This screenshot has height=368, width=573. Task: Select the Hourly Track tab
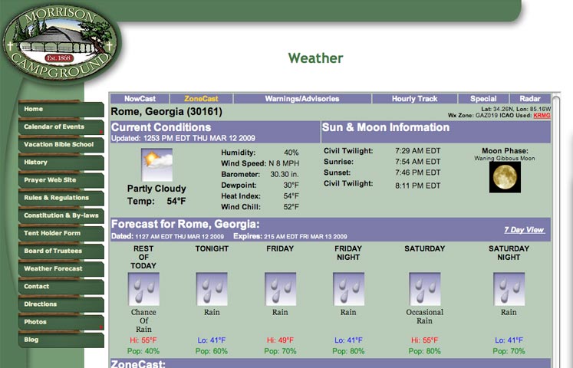coord(414,99)
